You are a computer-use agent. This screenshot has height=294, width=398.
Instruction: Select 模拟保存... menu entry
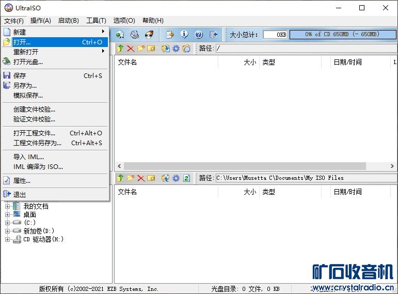pos(55,95)
